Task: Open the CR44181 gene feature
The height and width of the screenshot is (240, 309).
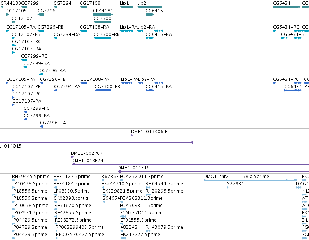Action: tap(103, 15)
